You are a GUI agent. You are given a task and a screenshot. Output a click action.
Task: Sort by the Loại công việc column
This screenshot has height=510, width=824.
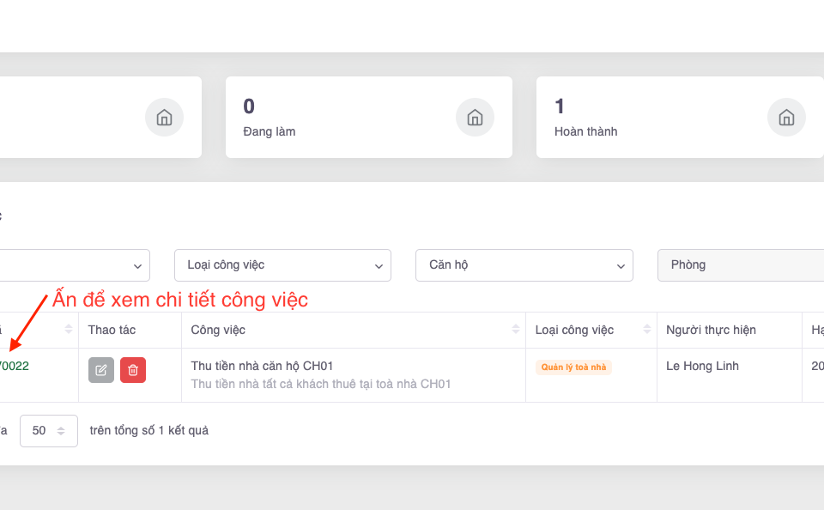[648, 330]
